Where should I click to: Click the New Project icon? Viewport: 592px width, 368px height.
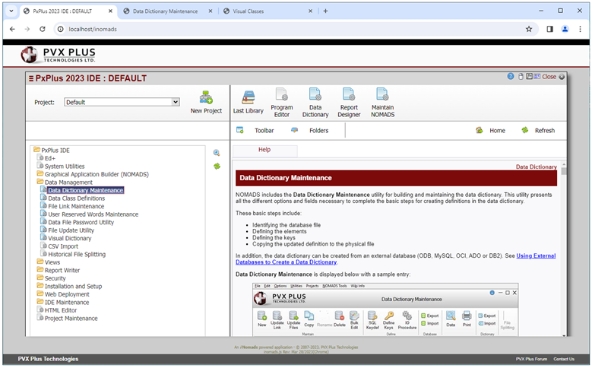point(206,98)
